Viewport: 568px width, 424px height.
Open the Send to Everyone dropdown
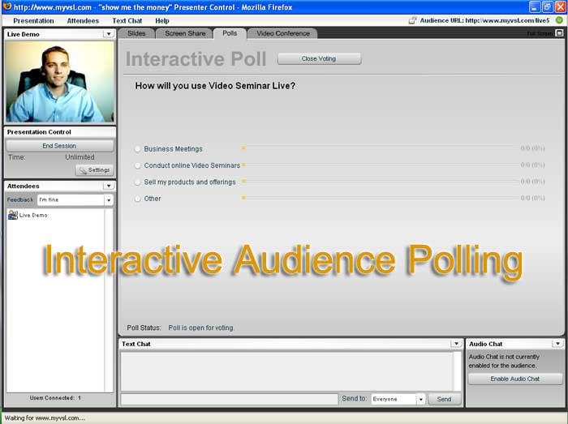[420, 399]
